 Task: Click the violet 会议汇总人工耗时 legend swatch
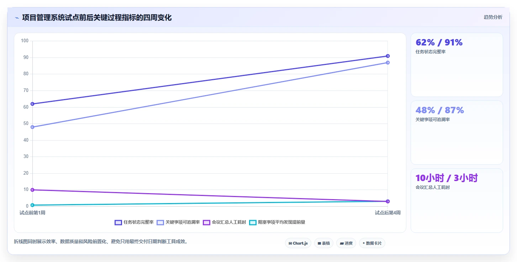coord(207,222)
